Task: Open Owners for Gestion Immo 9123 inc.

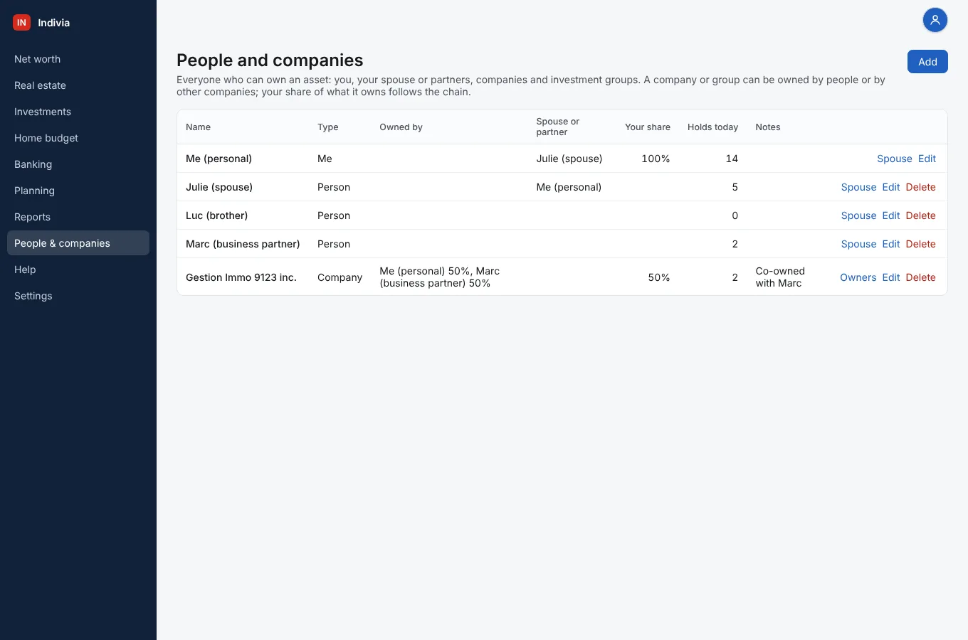Action: point(858,277)
